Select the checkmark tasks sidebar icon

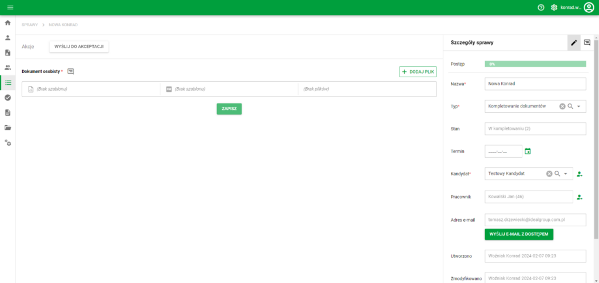(x=8, y=98)
